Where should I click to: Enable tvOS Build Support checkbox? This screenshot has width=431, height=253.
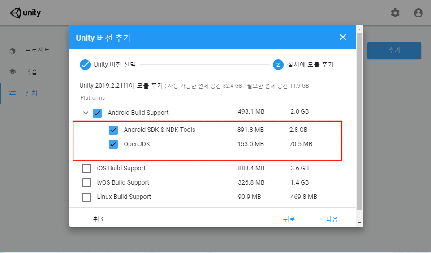86,182
